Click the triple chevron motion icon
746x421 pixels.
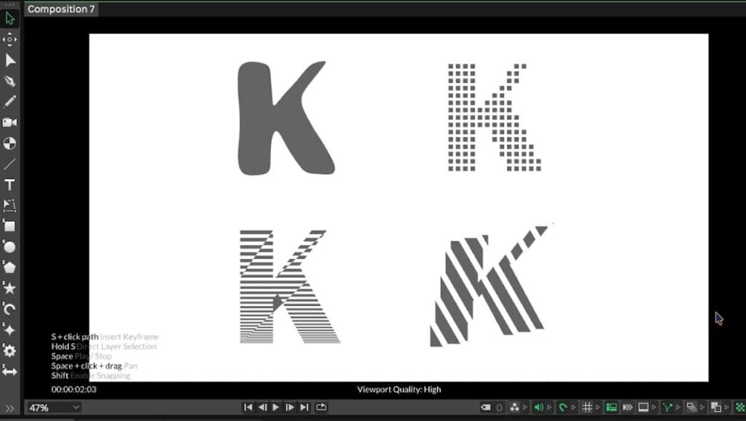tap(627, 407)
